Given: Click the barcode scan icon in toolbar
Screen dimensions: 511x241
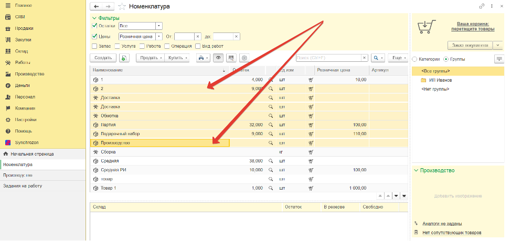Looking at the screenshot, I should (231, 58).
